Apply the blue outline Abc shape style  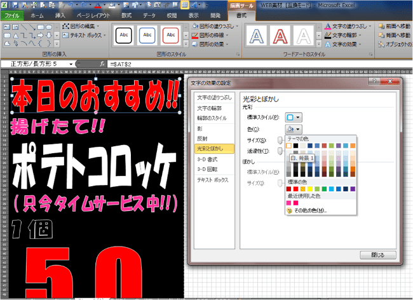tap(147, 35)
